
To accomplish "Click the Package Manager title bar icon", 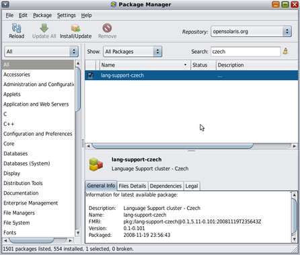I will [x=114, y=4].
